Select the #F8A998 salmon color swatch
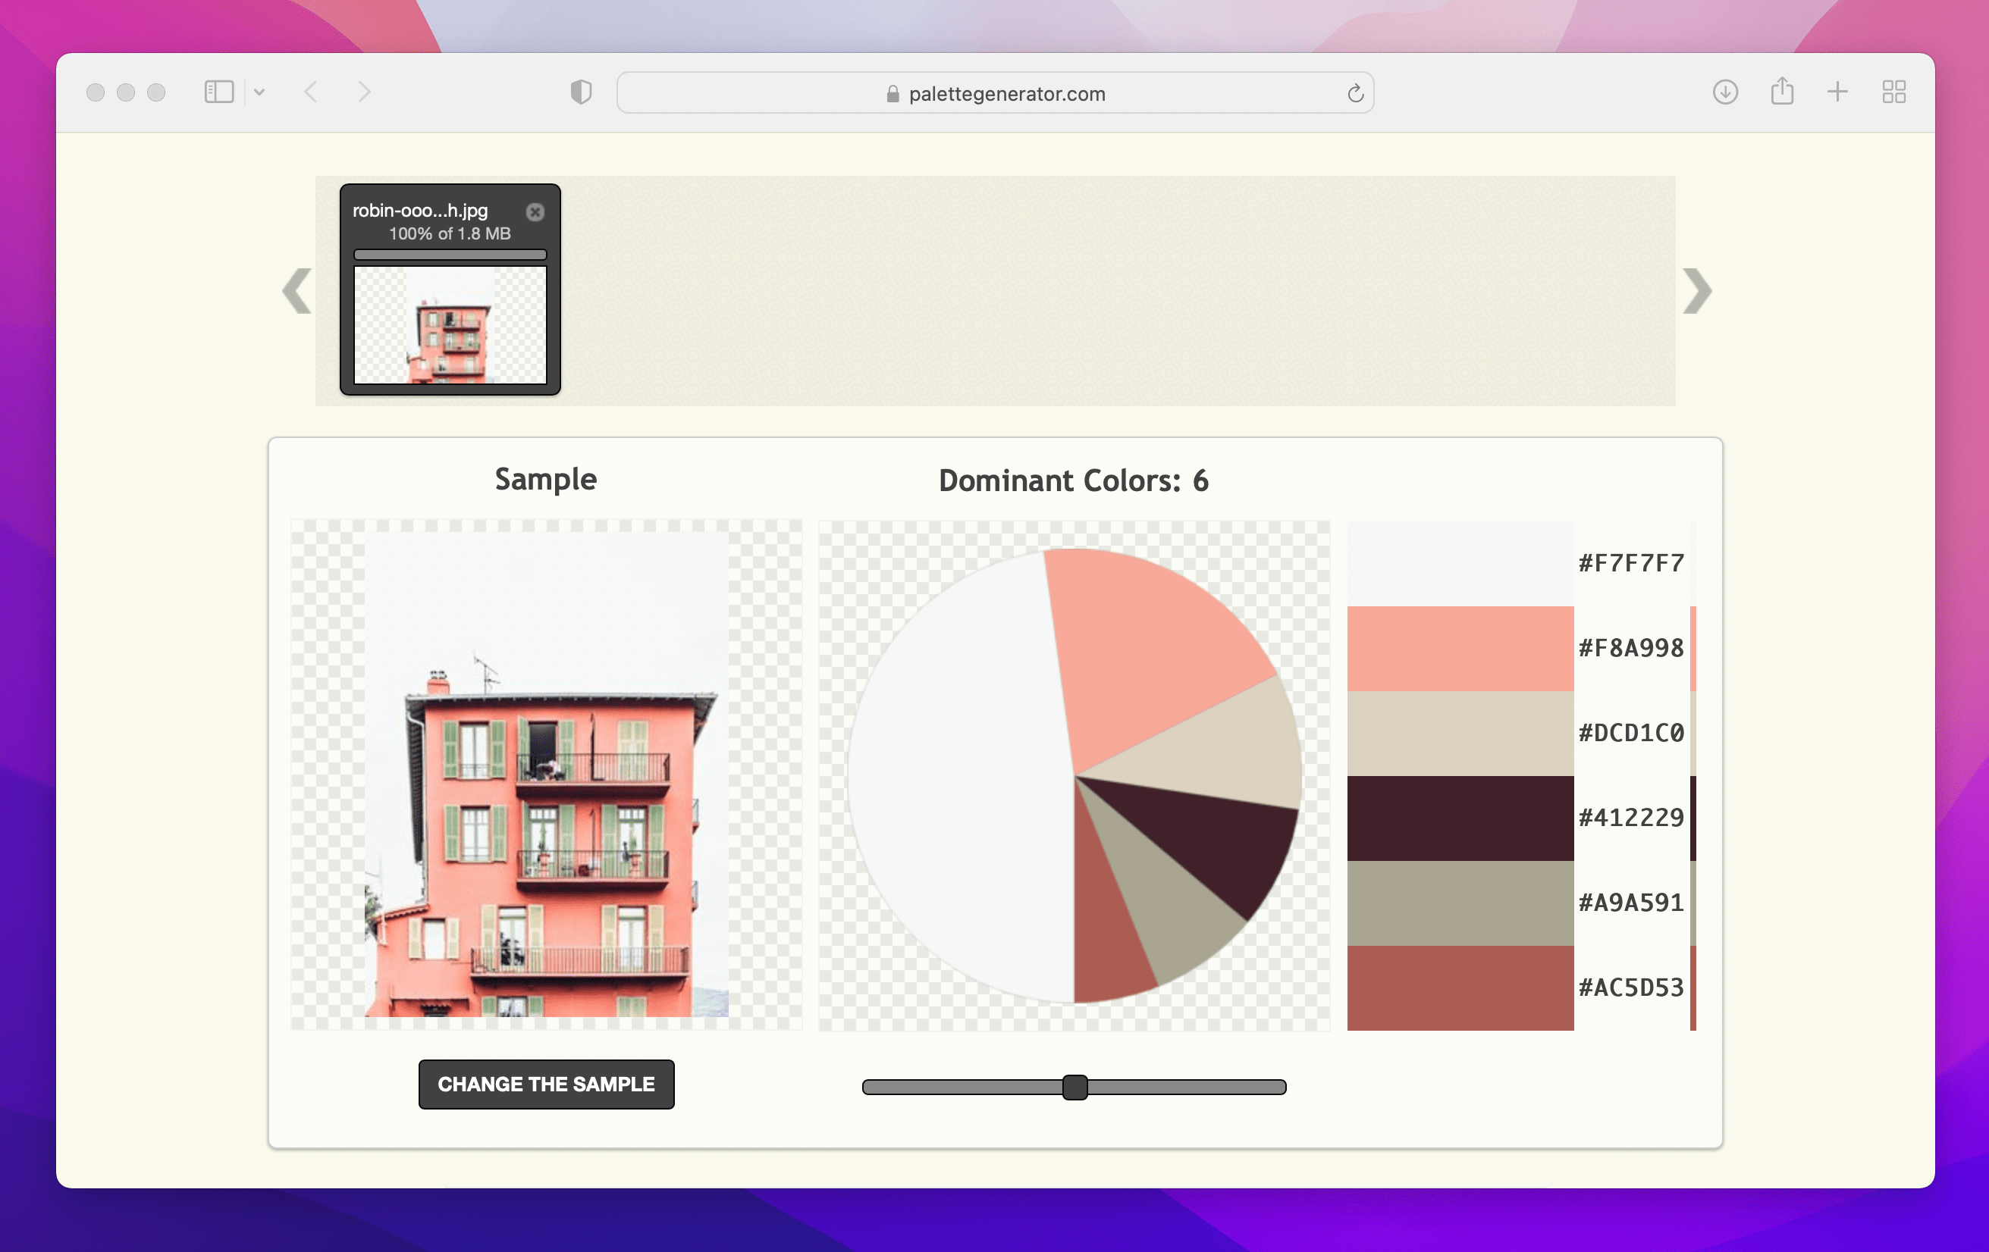The width and height of the screenshot is (1989, 1252). pos(1460,648)
